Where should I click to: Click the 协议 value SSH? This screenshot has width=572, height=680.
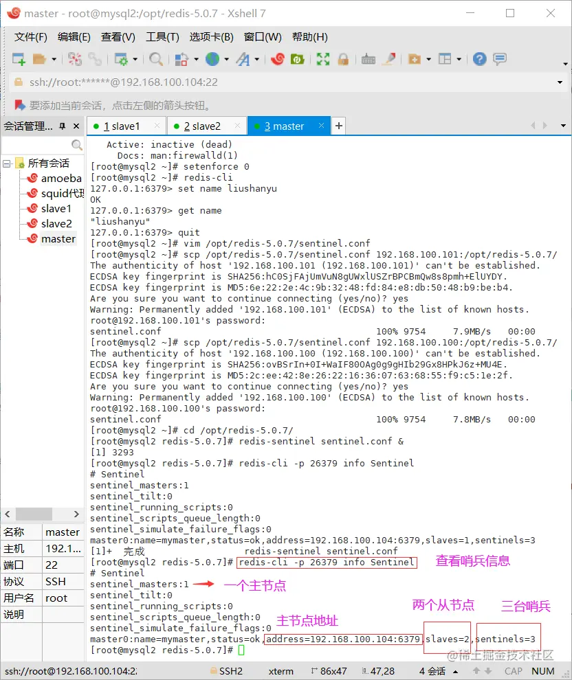tap(63, 582)
